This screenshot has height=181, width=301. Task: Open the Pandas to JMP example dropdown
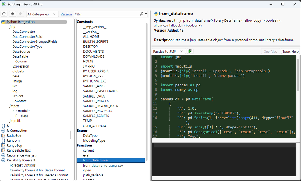pos(168,51)
